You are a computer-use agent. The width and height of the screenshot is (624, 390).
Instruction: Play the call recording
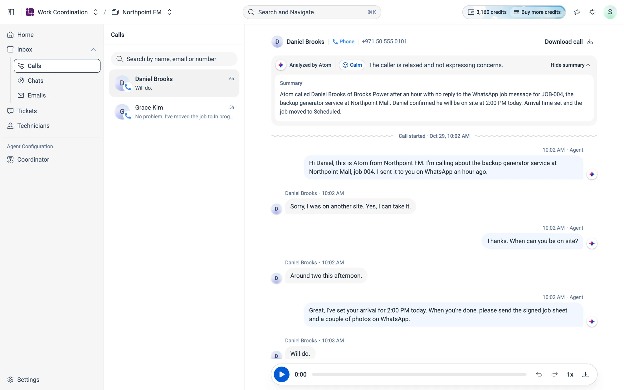coord(281,374)
